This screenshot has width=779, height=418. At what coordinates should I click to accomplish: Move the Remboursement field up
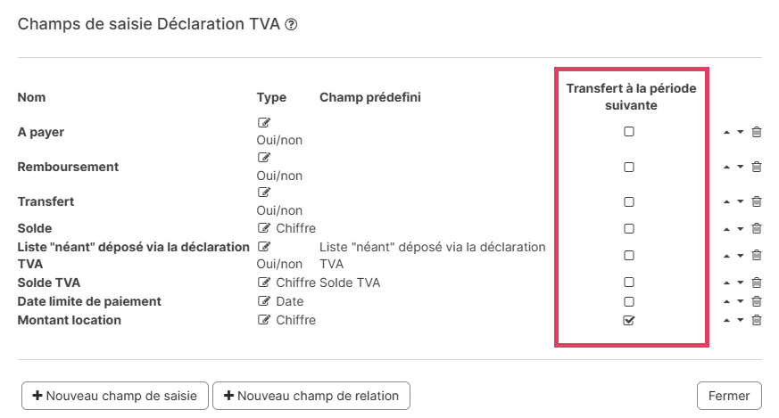(727, 167)
